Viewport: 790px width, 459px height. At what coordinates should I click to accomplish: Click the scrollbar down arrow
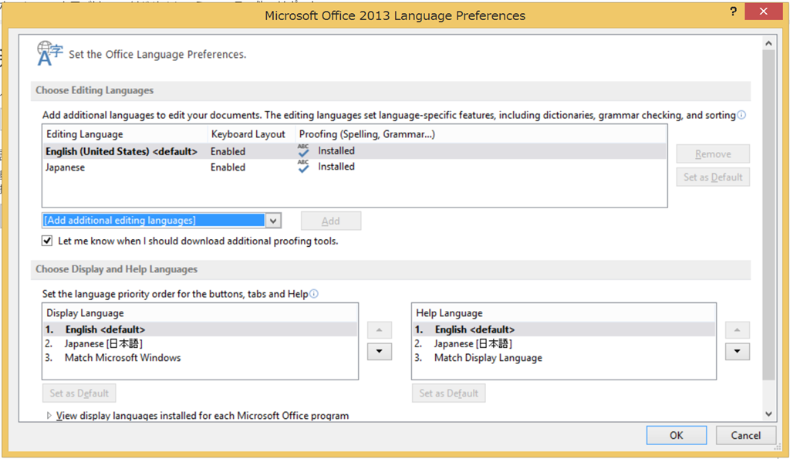coord(768,414)
